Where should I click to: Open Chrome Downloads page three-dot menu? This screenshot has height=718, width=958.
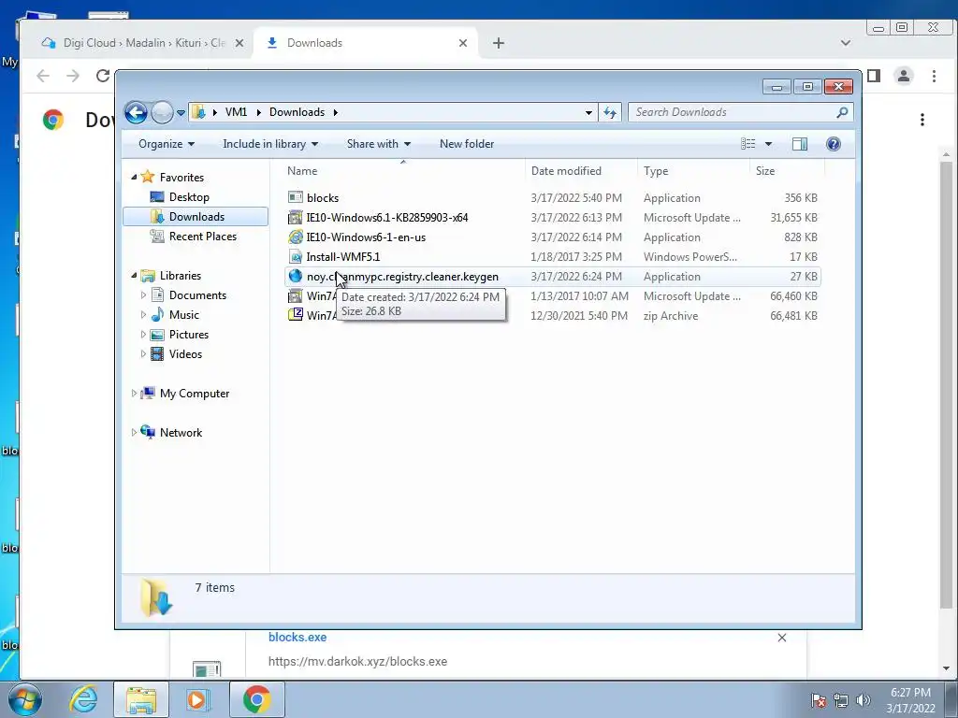922,120
